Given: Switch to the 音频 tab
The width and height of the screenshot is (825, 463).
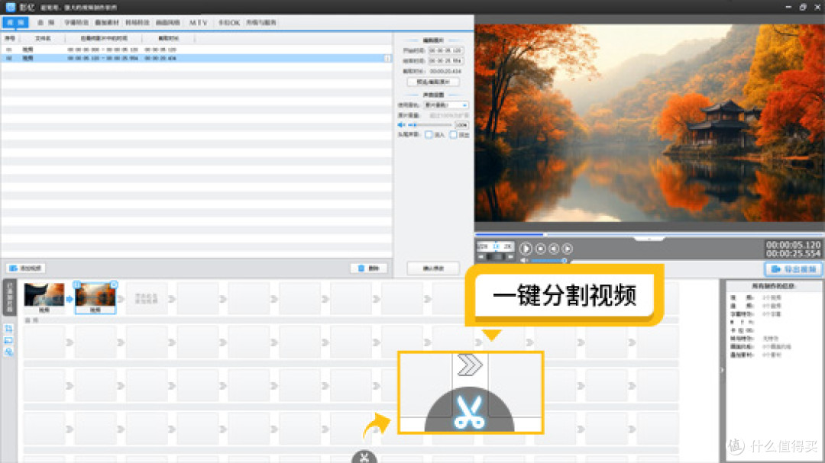Looking at the screenshot, I should 46,23.
